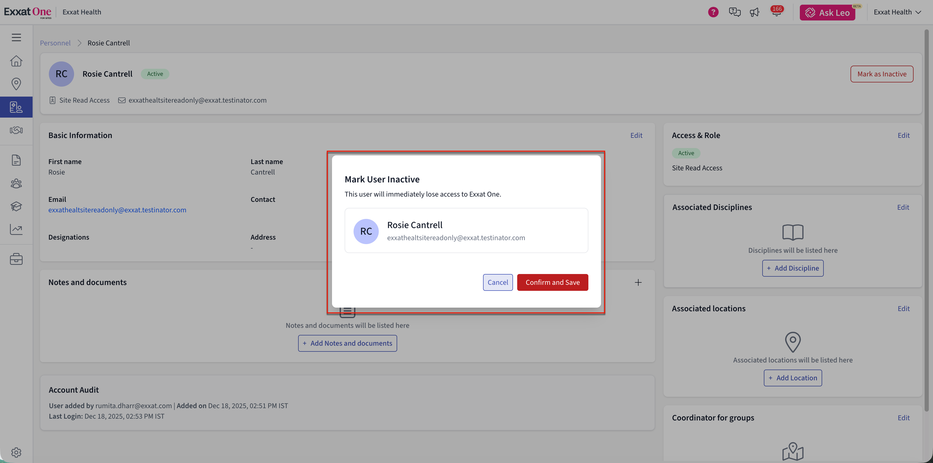933x463 pixels.
Task: Edit Associated Disciplines section
Action: click(x=903, y=207)
